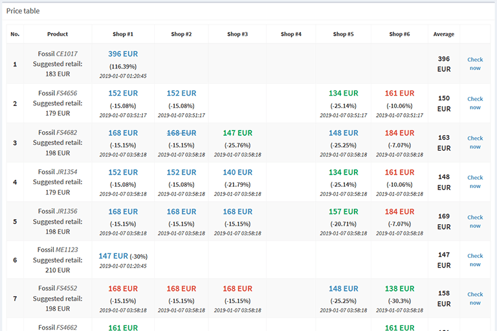Screen dimensions: 497x331
Task: Click the 169 EUR average for JR1356
Action: click(x=444, y=221)
